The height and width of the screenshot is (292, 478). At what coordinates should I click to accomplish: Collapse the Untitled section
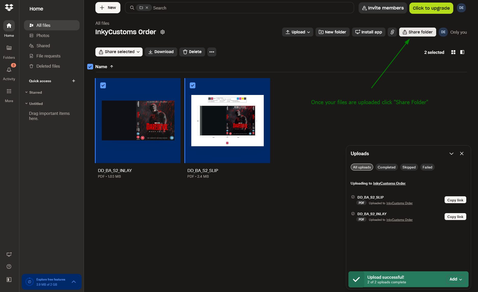26,104
